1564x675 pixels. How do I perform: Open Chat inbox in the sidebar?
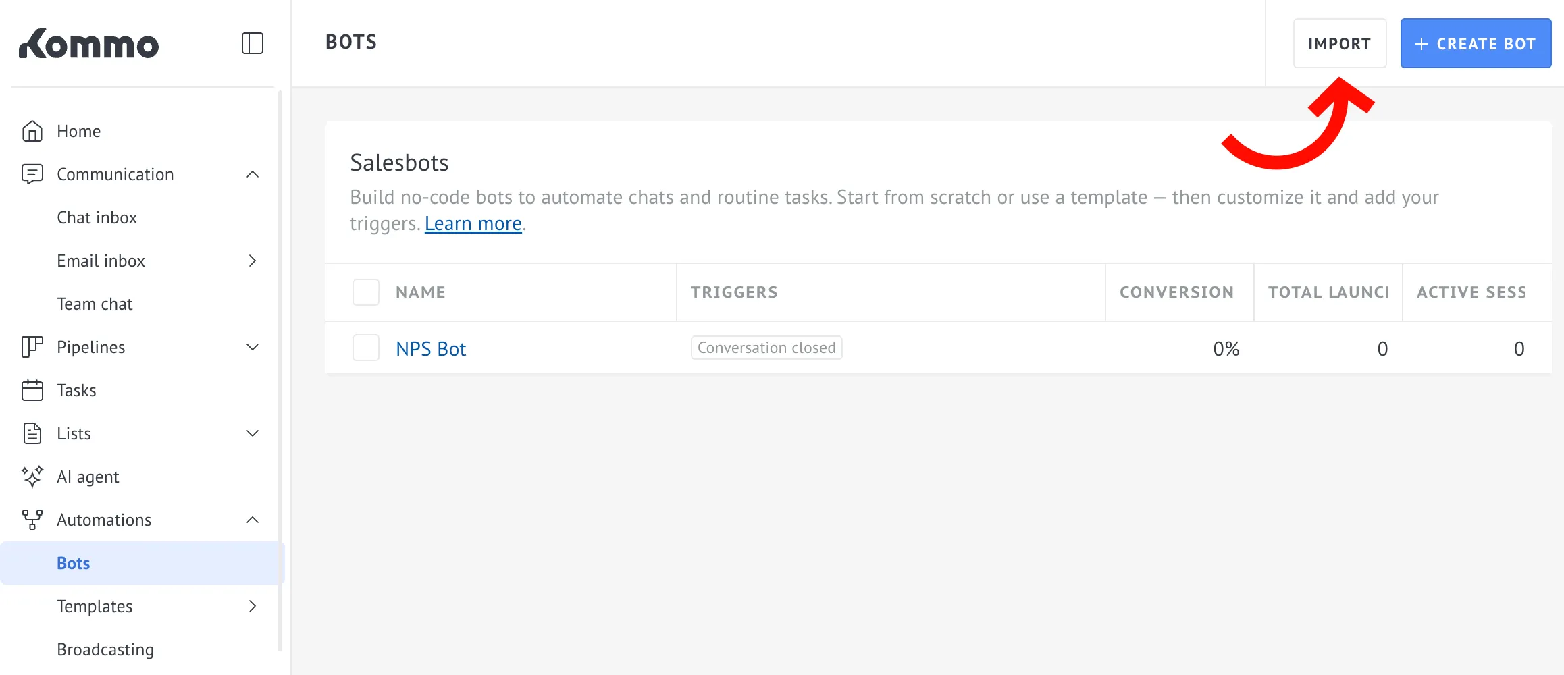tap(97, 217)
